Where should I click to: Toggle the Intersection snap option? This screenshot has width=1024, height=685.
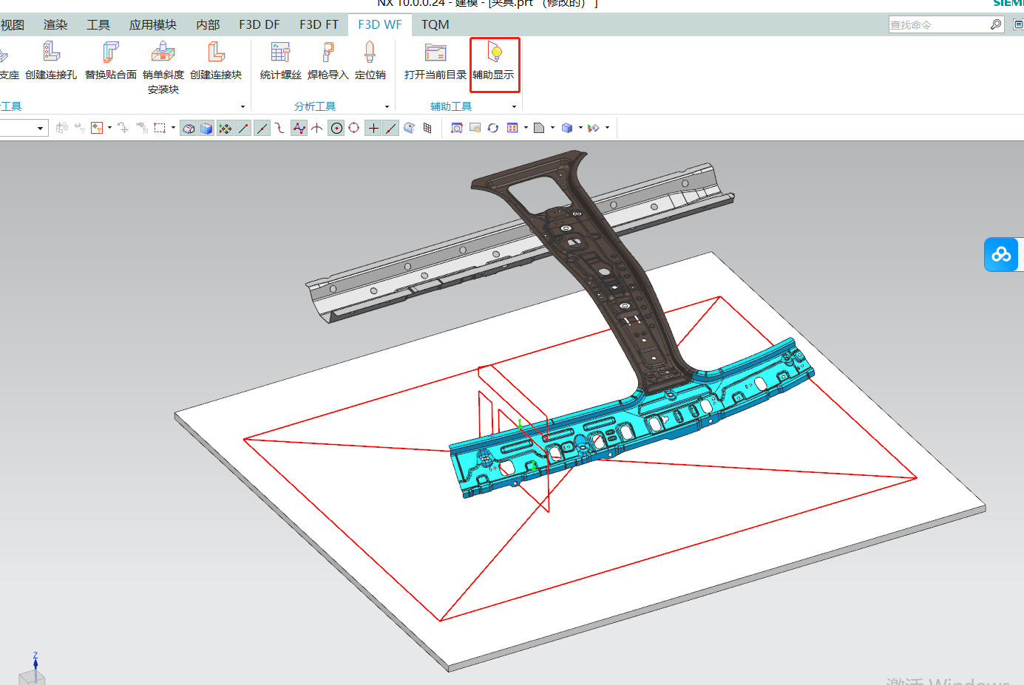point(317,128)
